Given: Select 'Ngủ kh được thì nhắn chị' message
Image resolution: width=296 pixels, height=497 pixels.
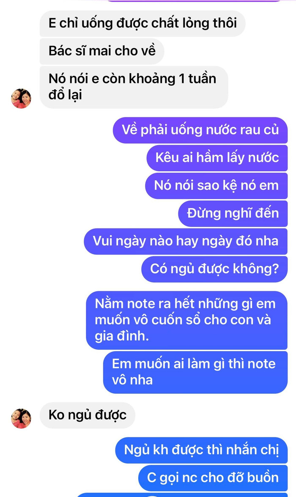Looking at the screenshot, I should coord(201,450).
